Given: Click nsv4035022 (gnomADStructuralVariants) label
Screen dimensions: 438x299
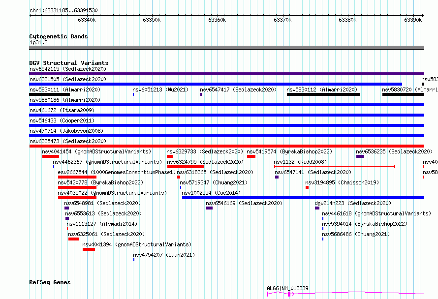Looking at the screenshot, I should coord(112,193).
